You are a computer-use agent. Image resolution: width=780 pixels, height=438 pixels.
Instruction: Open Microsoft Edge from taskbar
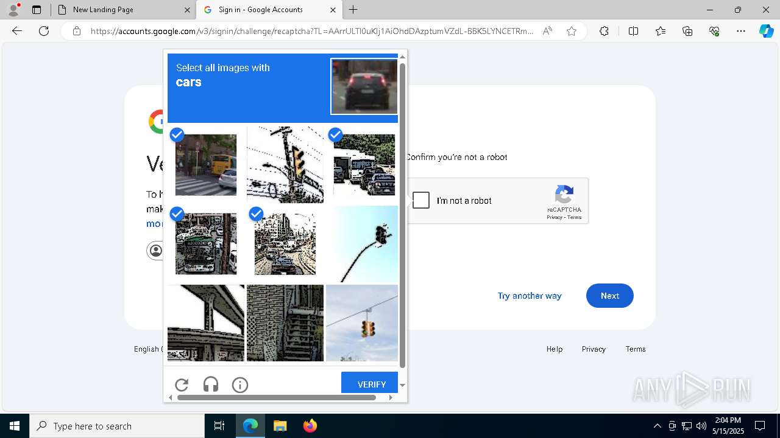click(250, 426)
